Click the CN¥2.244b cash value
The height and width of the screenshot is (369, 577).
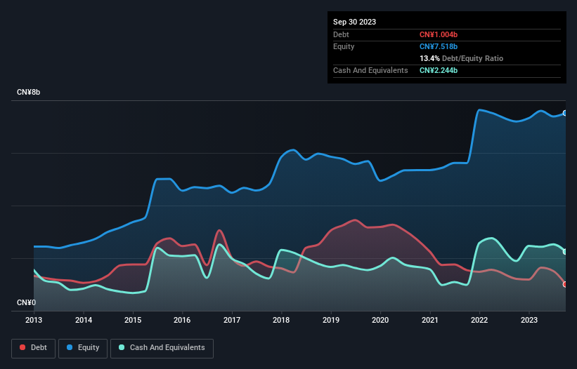pyautogui.click(x=439, y=70)
